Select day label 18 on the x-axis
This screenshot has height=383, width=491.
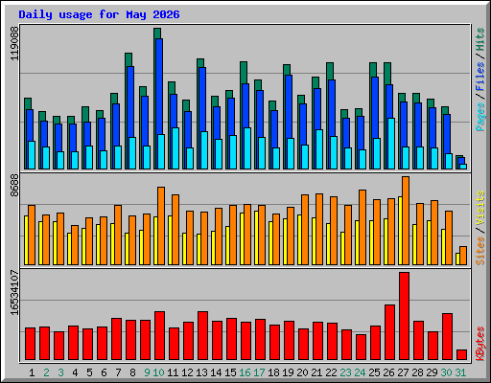click(273, 372)
